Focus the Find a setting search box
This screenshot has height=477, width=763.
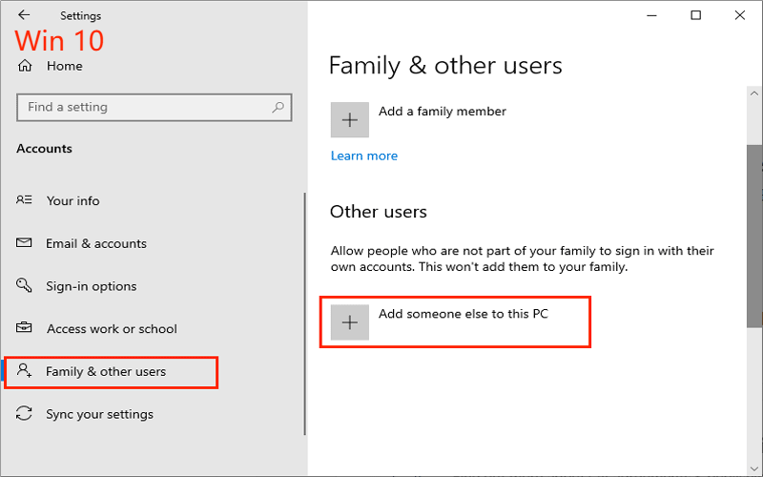155,107
